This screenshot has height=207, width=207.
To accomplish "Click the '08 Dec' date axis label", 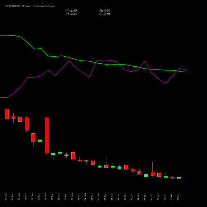I will pyautogui.click(x=145, y=197).
